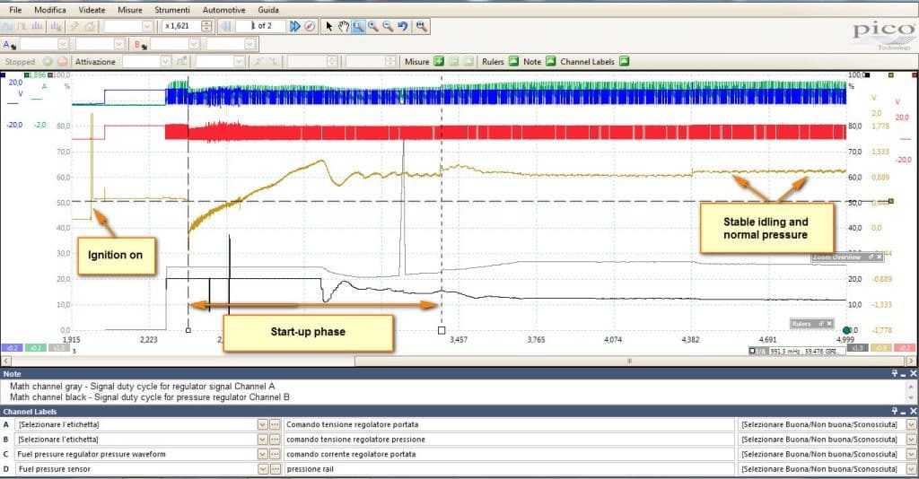
Task: Go to next waveform buffer
Action: pyautogui.click(x=294, y=26)
